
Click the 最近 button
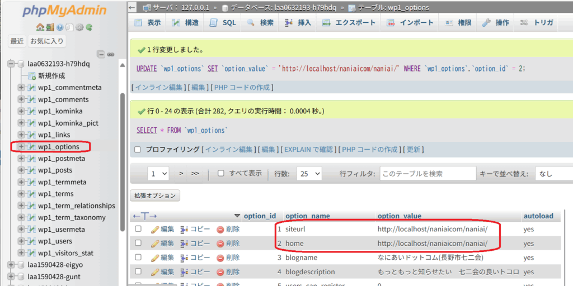[x=17, y=41]
